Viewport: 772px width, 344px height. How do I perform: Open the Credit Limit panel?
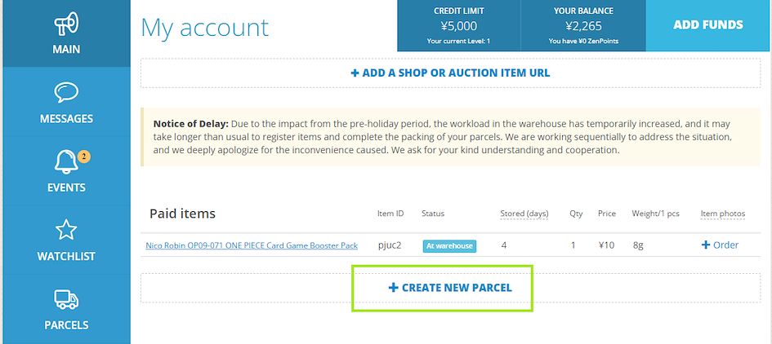459,25
